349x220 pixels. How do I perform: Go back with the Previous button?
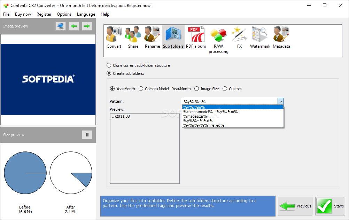tap(295, 206)
